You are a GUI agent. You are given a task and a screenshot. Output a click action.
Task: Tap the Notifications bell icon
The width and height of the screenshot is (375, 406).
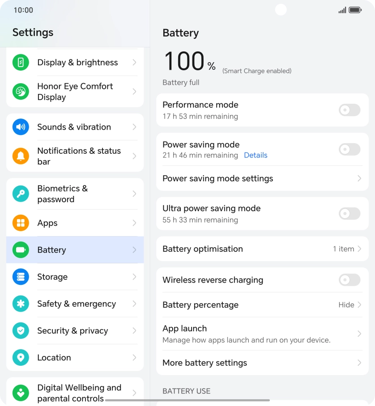[x=21, y=156]
